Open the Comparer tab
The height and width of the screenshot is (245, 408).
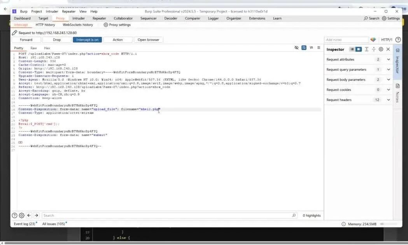point(193,19)
